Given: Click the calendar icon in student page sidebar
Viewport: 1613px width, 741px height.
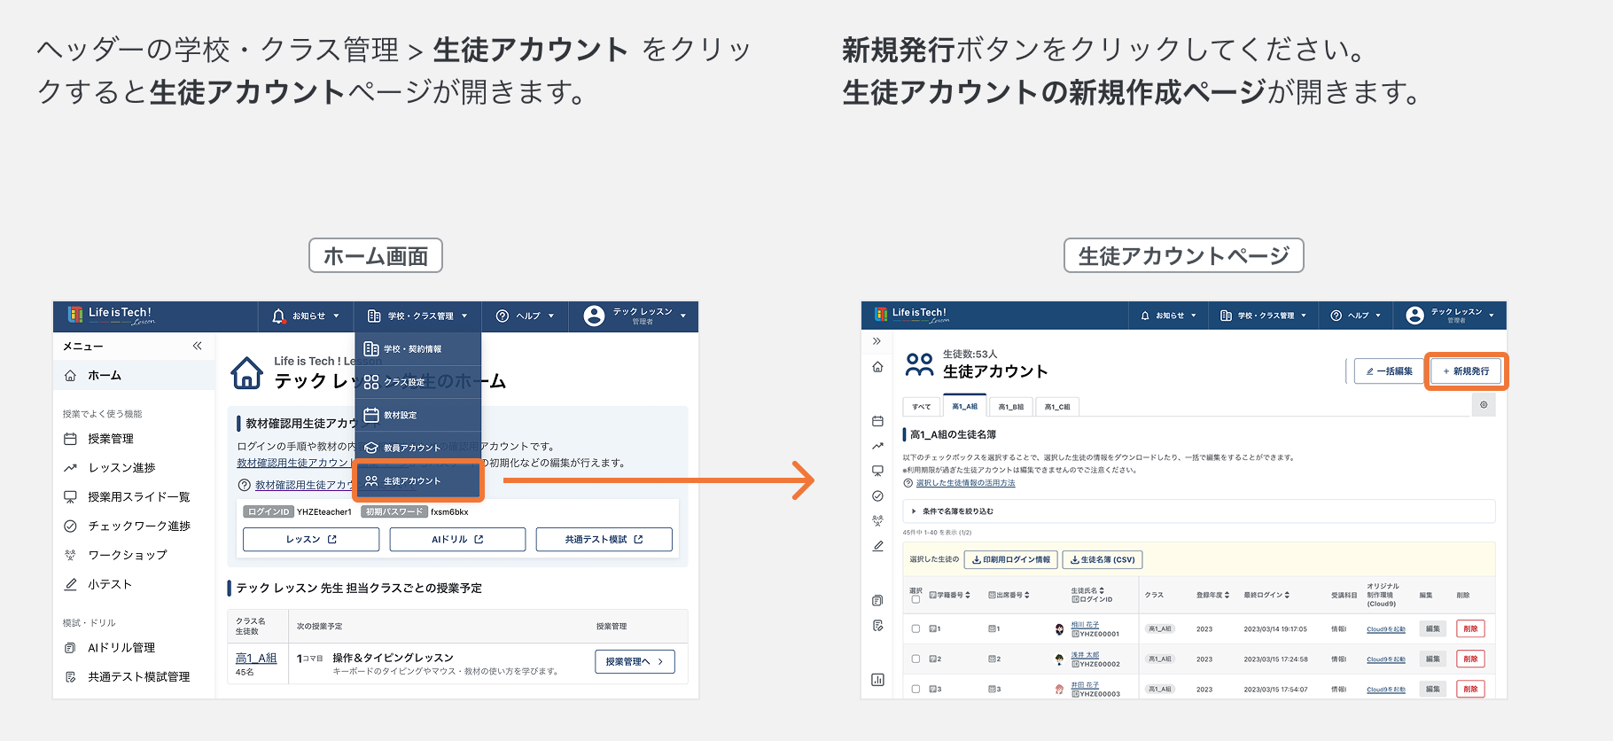Looking at the screenshot, I should 877,421.
